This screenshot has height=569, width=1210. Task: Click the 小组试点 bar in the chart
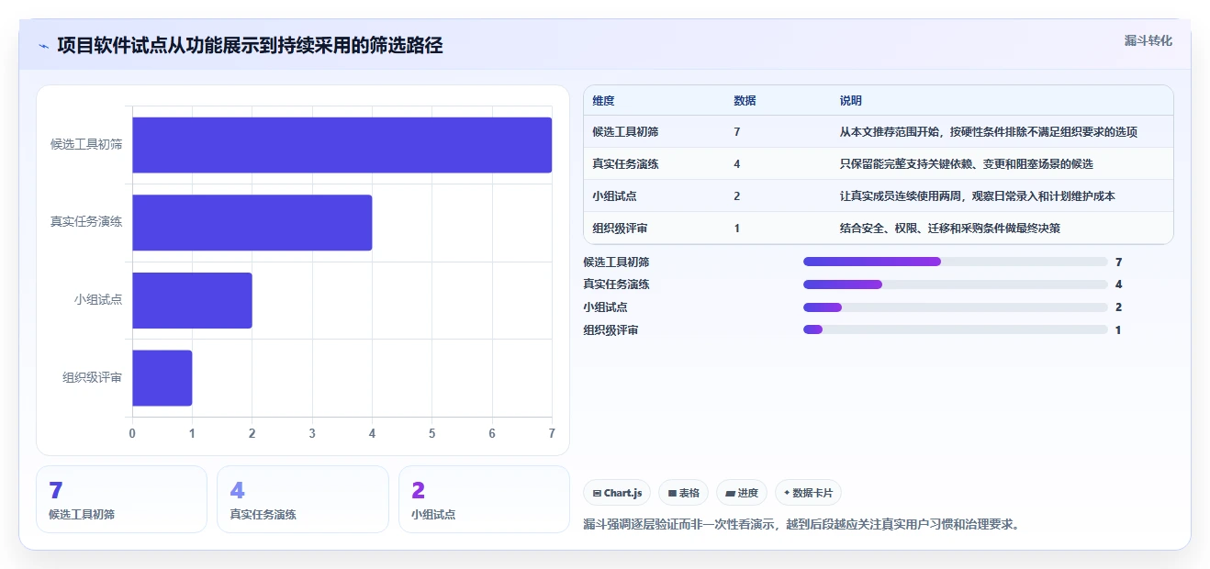(192, 300)
